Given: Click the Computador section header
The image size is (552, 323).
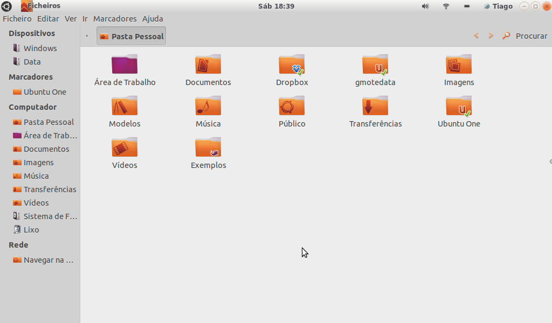Looking at the screenshot, I should point(32,107).
